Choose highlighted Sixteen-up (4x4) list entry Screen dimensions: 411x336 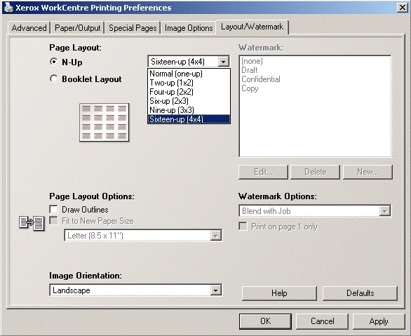point(189,119)
